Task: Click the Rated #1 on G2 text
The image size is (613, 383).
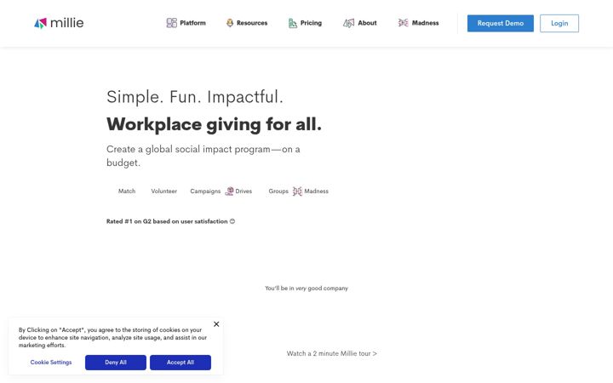Action: coord(170,221)
